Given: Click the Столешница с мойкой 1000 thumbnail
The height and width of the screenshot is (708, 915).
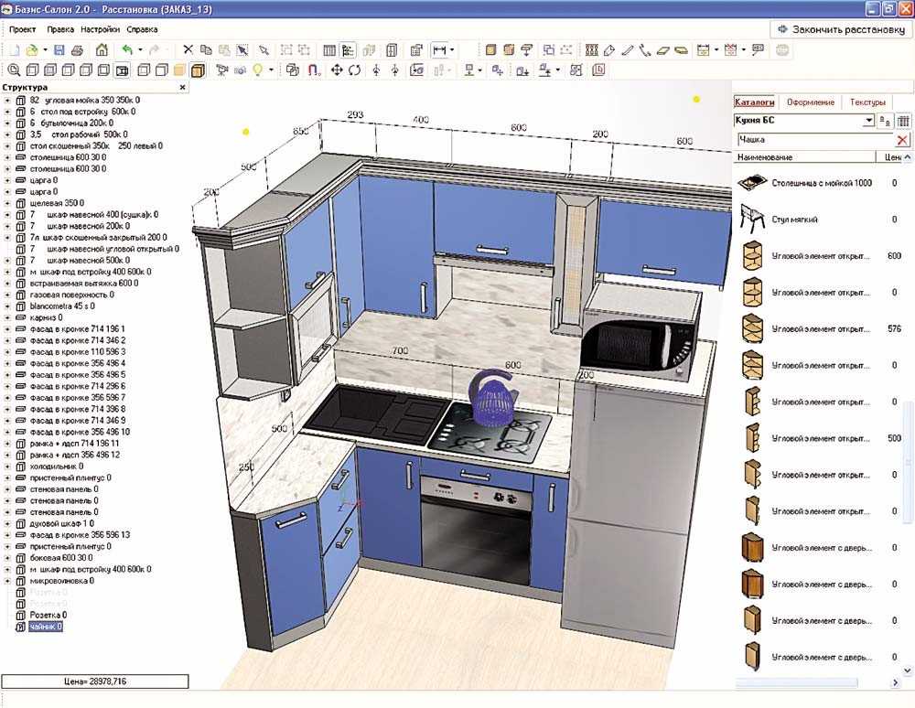Looking at the screenshot, I should pyautogui.click(x=752, y=183).
